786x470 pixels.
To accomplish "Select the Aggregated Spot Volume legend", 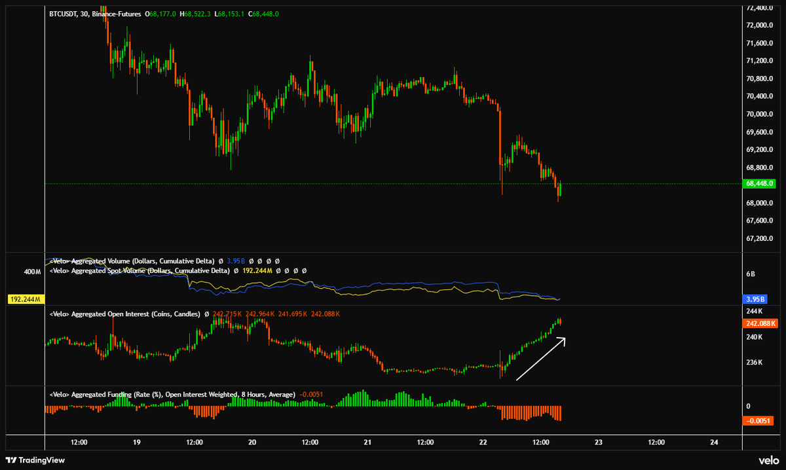I will [x=140, y=270].
